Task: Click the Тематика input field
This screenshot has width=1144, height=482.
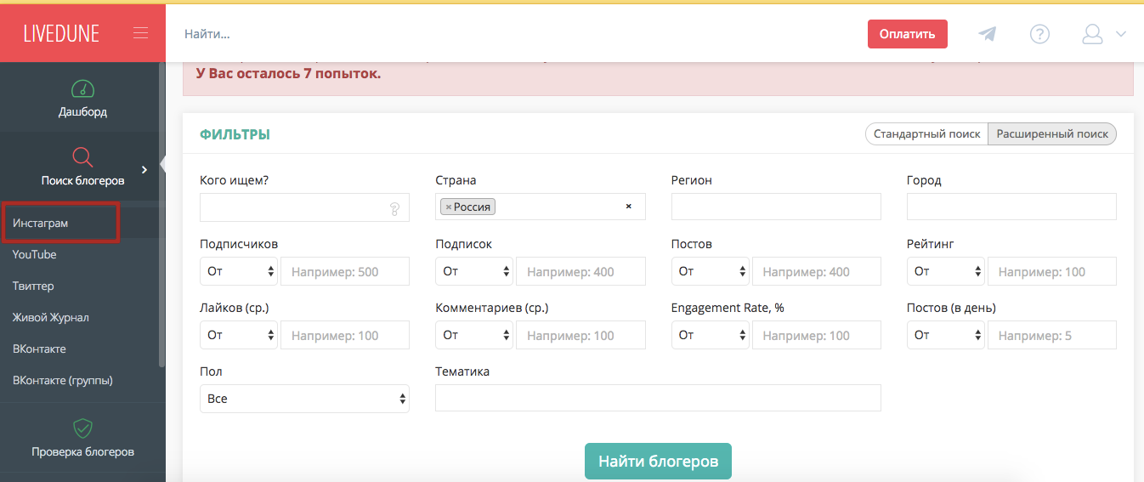Action: tap(658, 398)
